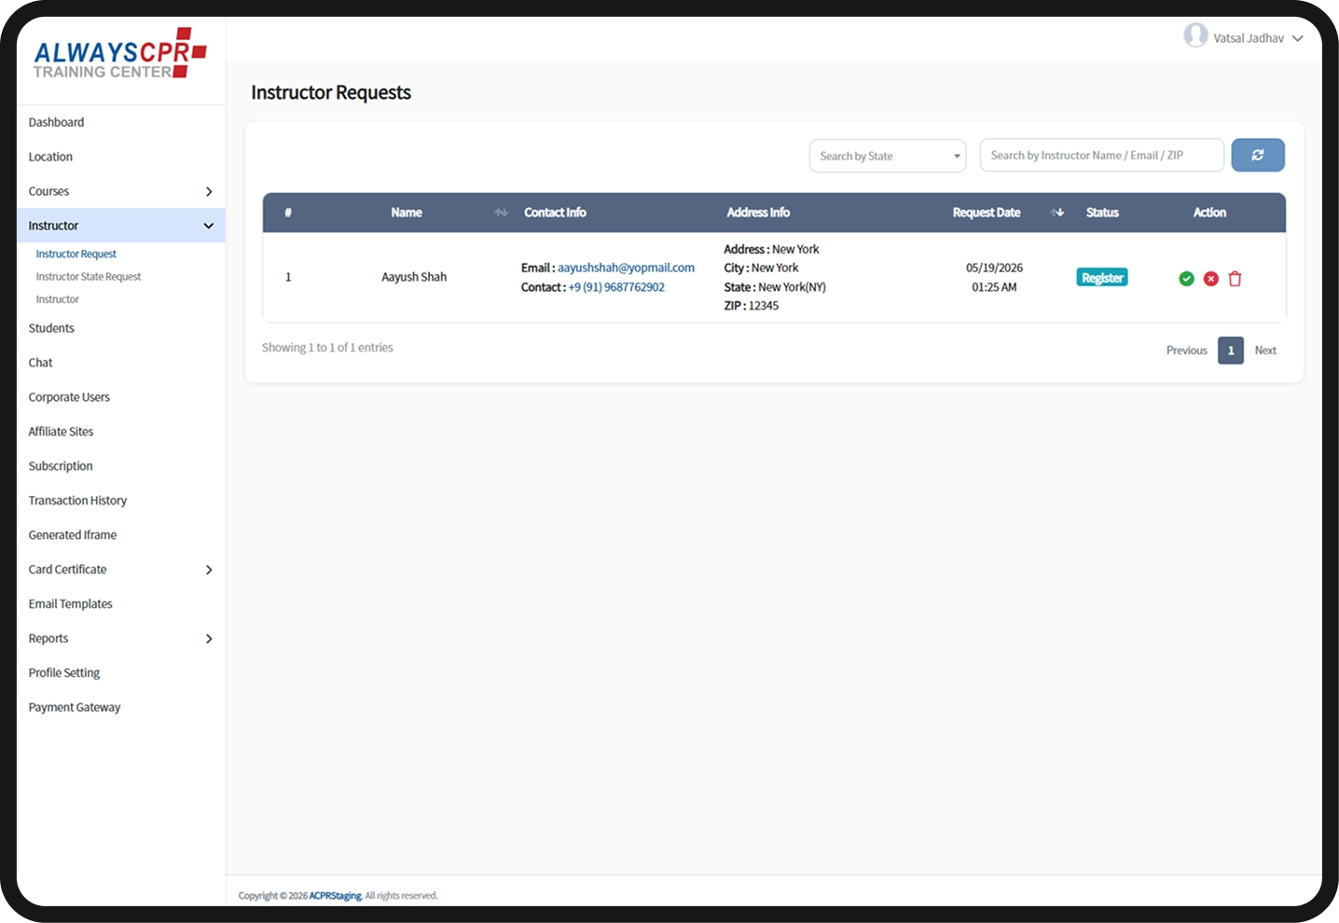Click the AlwaysCPR Training Center logo

point(120,53)
